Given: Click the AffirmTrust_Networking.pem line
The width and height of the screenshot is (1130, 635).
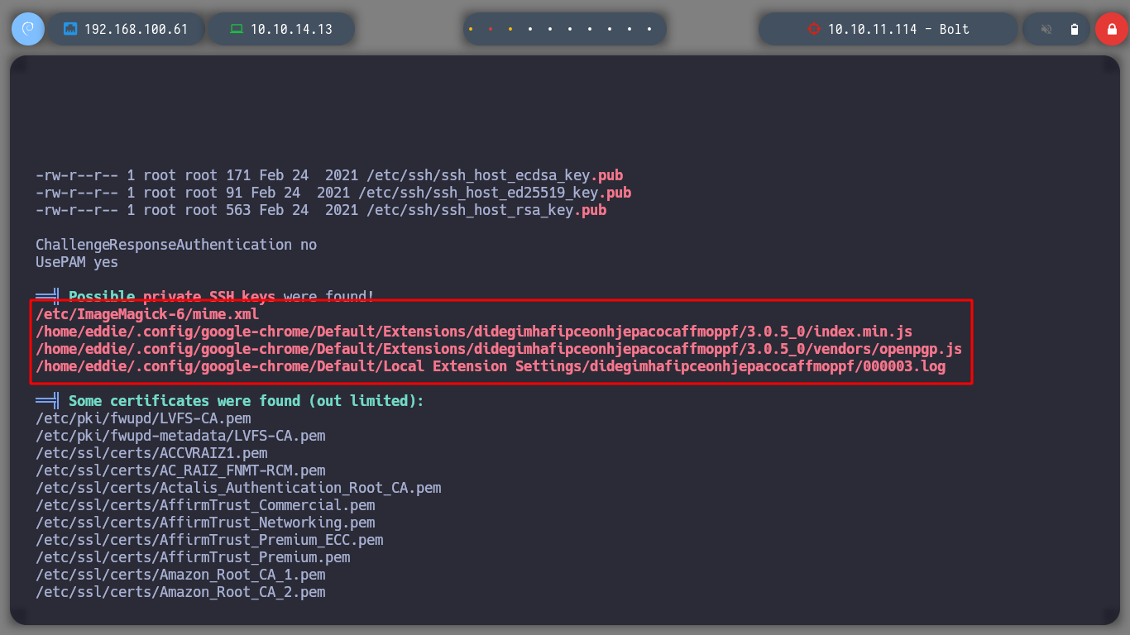Looking at the screenshot, I should pyautogui.click(x=205, y=523).
